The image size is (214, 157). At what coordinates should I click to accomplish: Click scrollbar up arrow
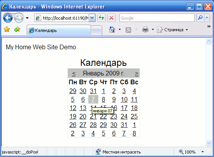pos(209,41)
